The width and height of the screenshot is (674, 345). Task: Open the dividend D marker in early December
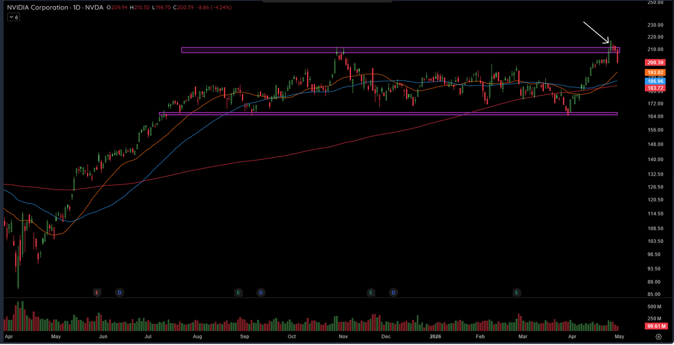point(393,292)
